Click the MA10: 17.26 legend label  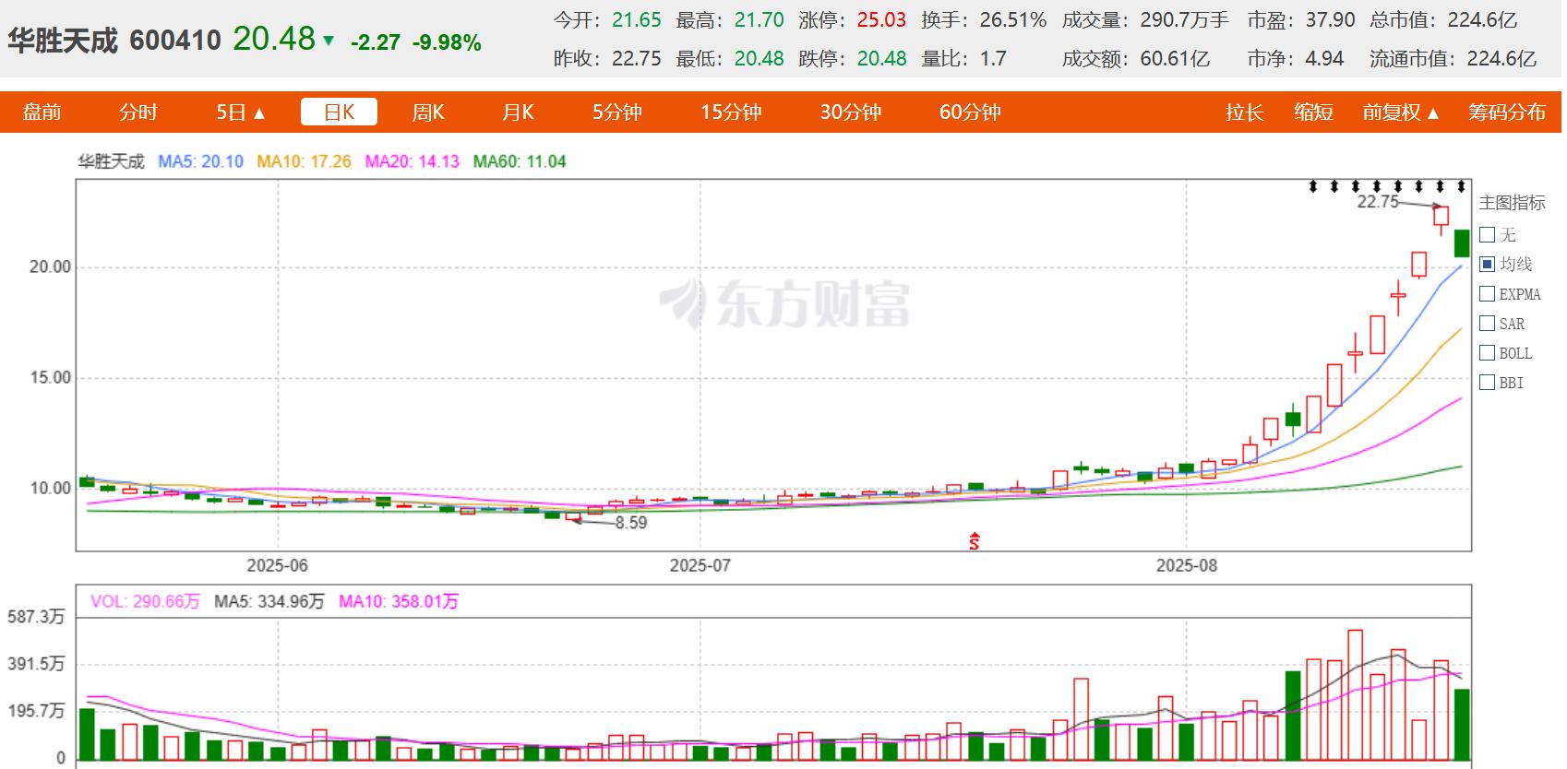[x=304, y=161]
